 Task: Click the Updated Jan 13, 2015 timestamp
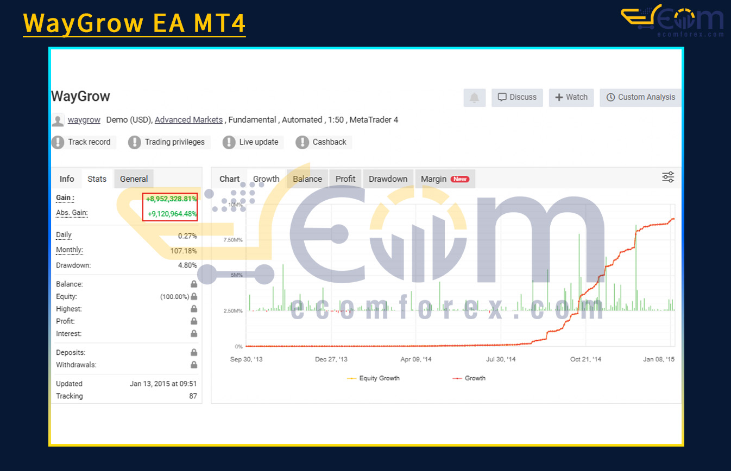[x=163, y=384]
